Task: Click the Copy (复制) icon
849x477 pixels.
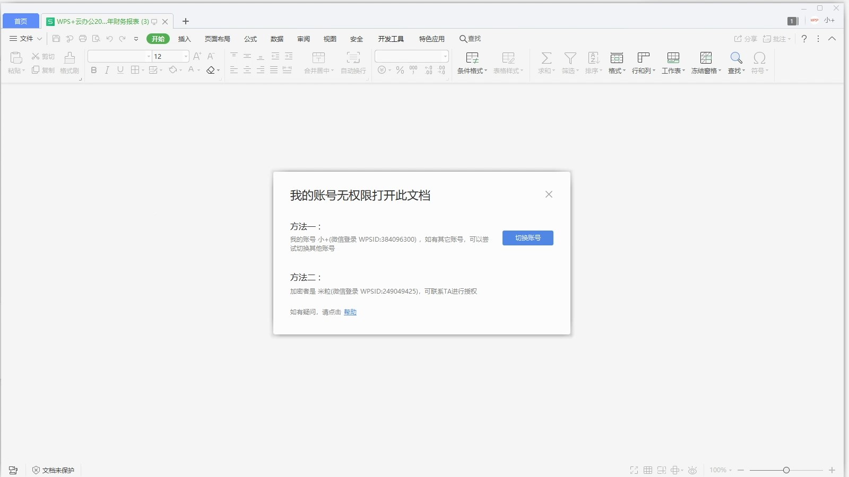Action: point(36,70)
